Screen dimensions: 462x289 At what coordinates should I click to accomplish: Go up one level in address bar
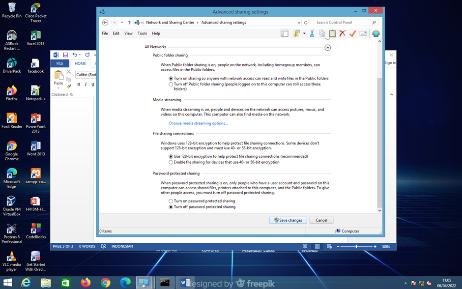coord(129,23)
